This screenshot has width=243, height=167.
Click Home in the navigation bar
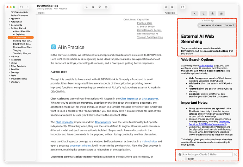[42, 13]
